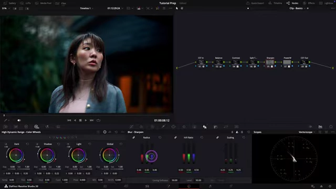
Task: Open the Qualifier eyedropper palette
Action: click(163, 127)
